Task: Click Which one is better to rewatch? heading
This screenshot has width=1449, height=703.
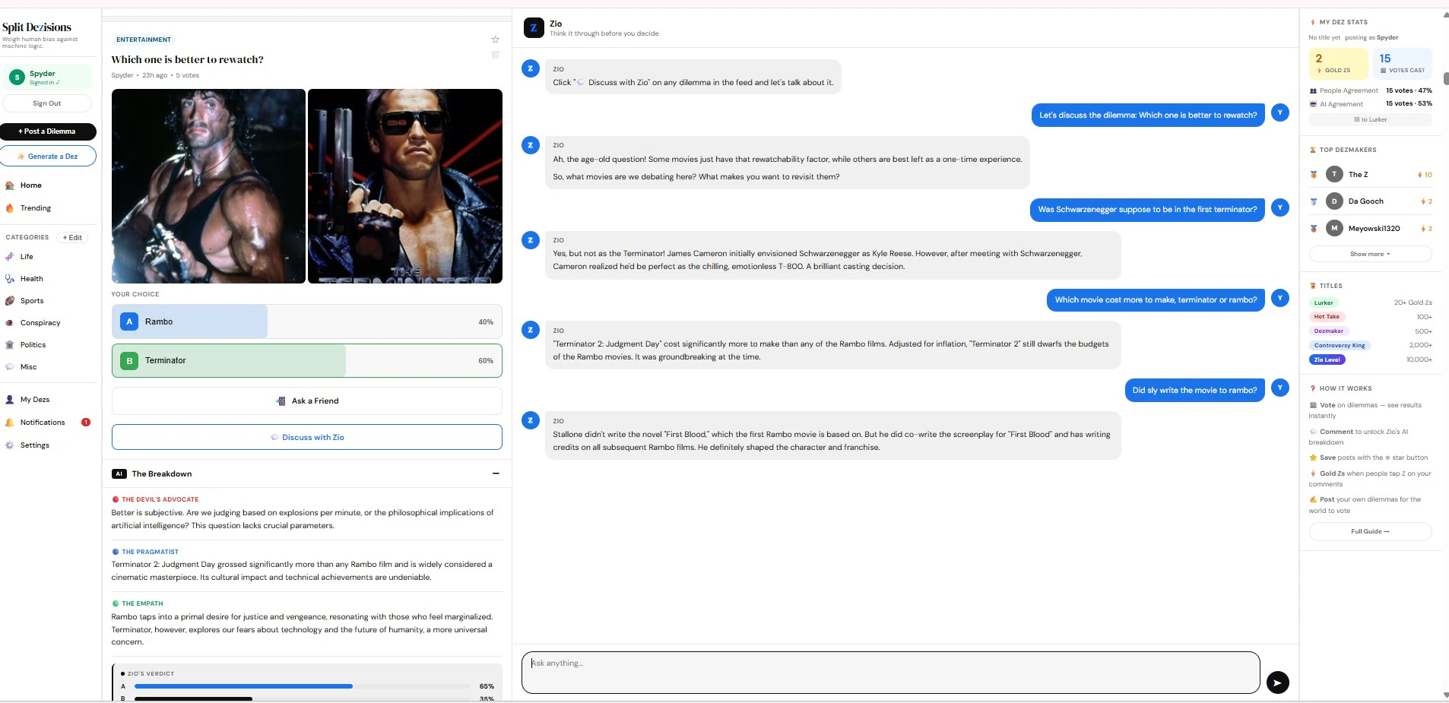Action: tap(187, 60)
